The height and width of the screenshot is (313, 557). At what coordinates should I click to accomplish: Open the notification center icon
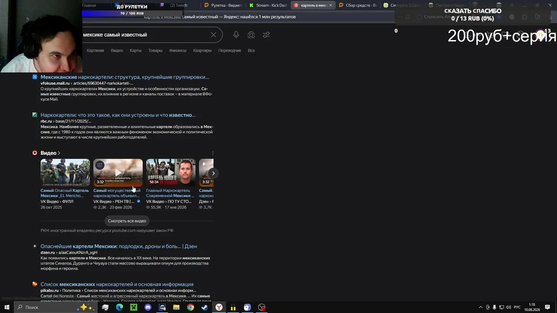(548, 307)
